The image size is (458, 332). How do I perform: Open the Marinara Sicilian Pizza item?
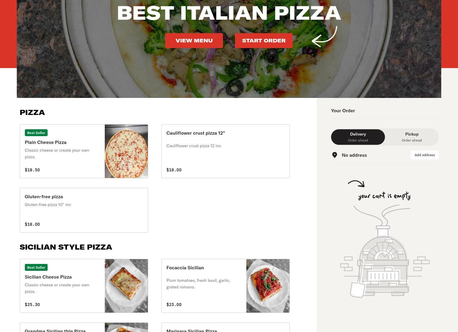(x=225, y=327)
